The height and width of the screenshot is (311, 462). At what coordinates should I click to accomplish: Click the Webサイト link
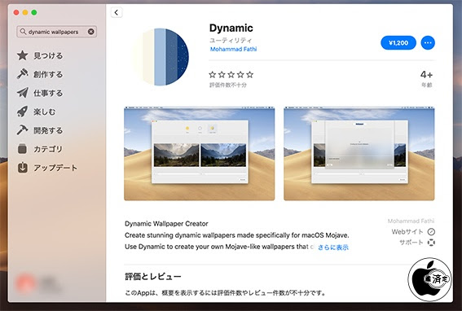pyautogui.click(x=407, y=232)
